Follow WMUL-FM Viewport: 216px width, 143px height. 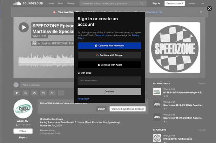point(23,131)
